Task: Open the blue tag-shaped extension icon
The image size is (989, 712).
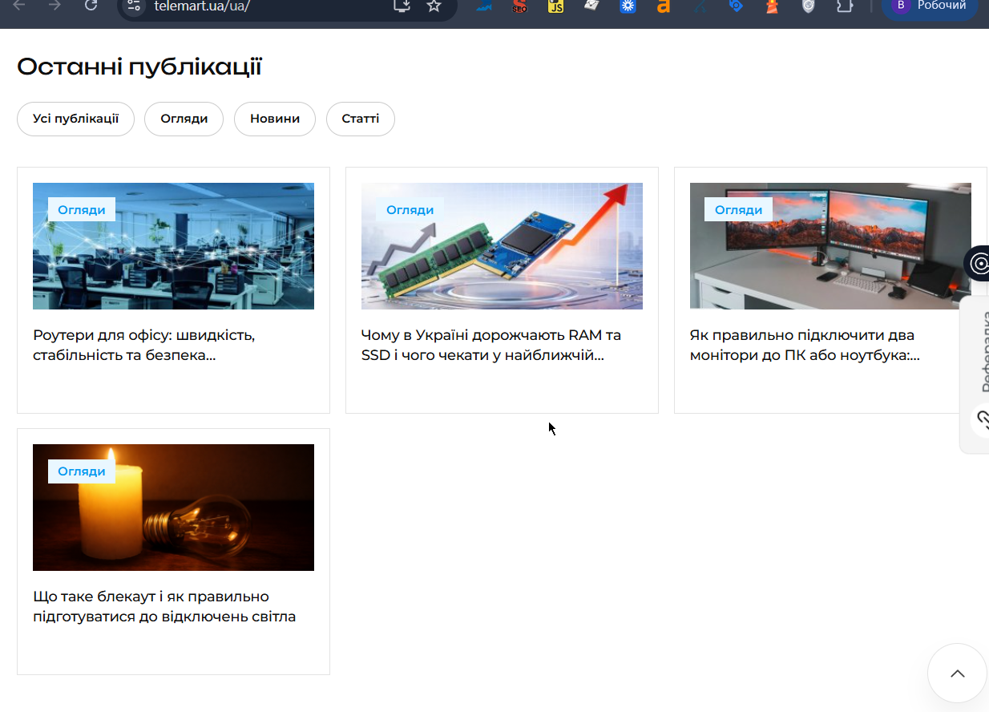Action: [735, 6]
